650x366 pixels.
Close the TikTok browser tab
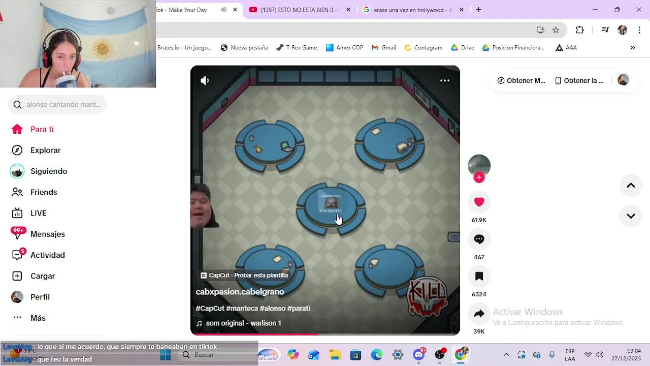235,10
